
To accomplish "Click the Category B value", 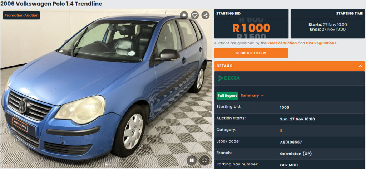I will tap(281, 131).
